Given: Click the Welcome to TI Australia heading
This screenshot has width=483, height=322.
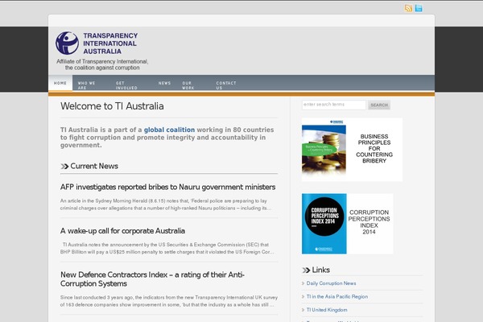Looking at the screenshot, I should [x=112, y=106].
